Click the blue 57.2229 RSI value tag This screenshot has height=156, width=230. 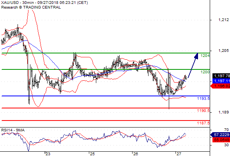coord(220,135)
